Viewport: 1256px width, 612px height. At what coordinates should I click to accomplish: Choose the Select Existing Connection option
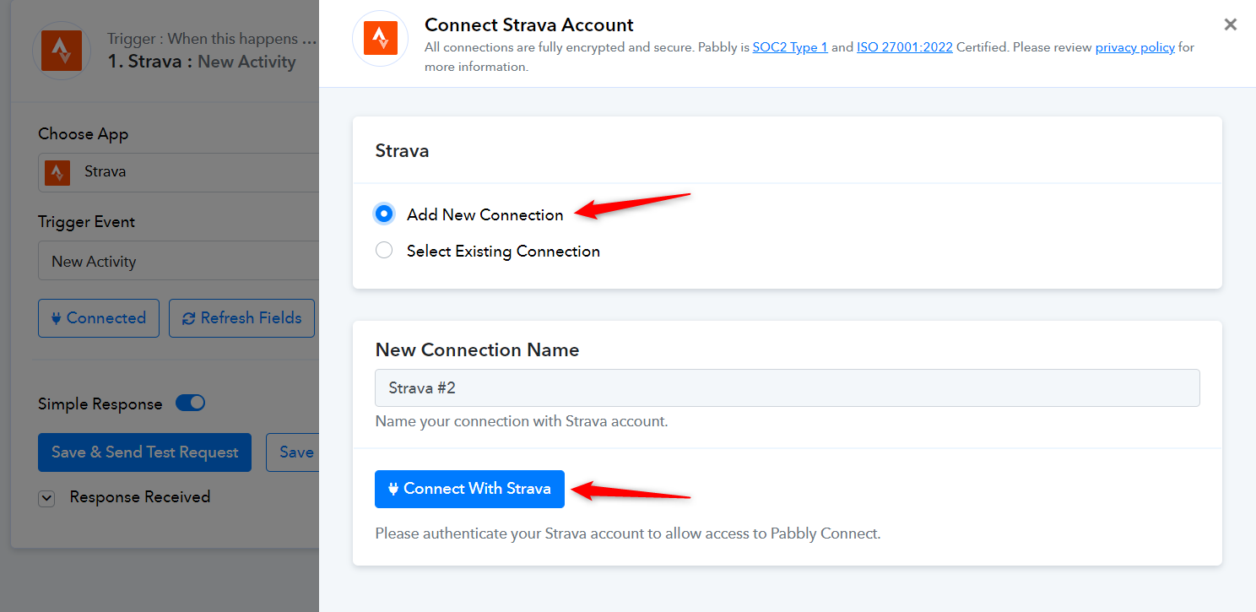tap(384, 251)
